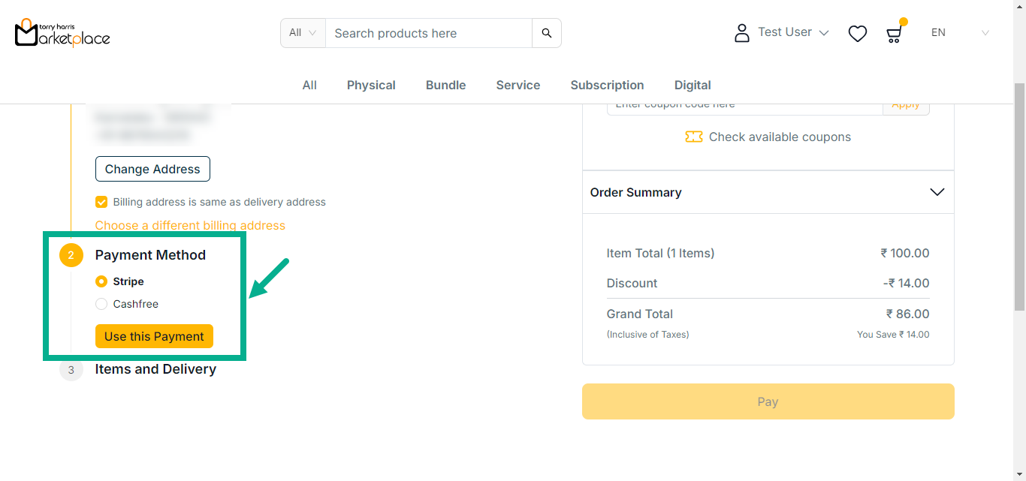Open the wishlist heart icon

[857, 33]
